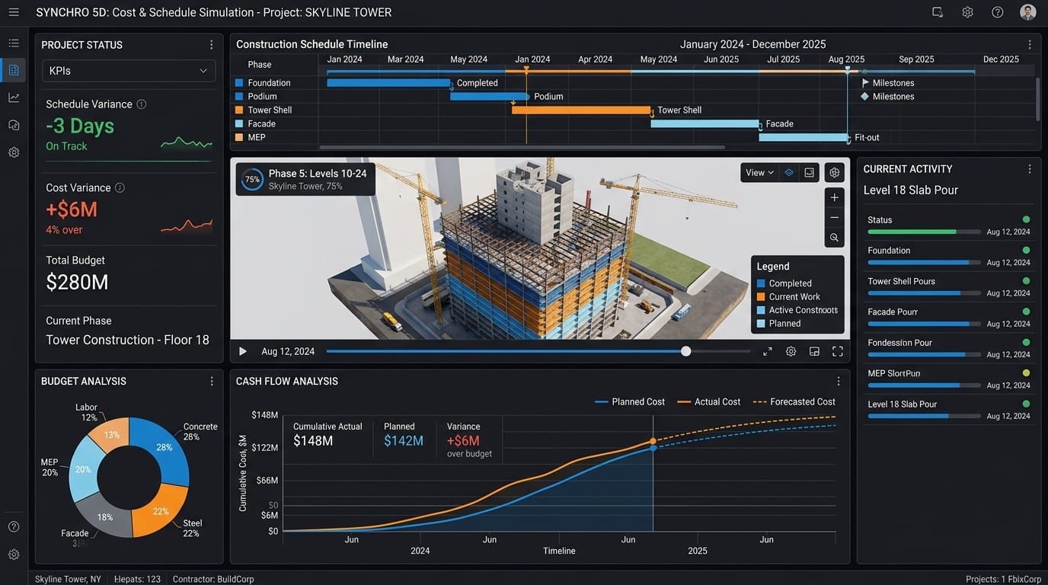
Task: Play the 4D simulation
Action: tap(243, 351)
